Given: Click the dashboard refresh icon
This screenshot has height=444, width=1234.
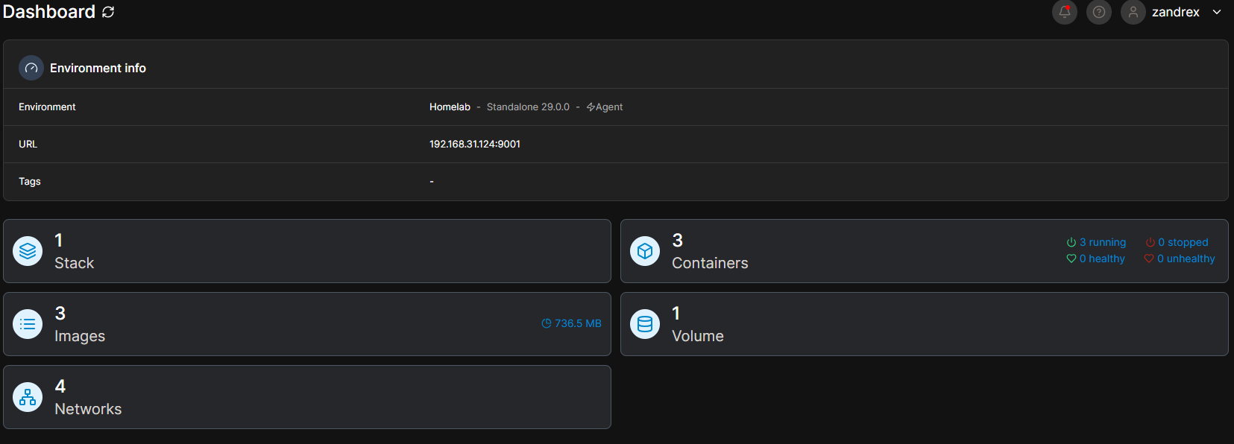Looking at the screenshot, I should point(108,12).
